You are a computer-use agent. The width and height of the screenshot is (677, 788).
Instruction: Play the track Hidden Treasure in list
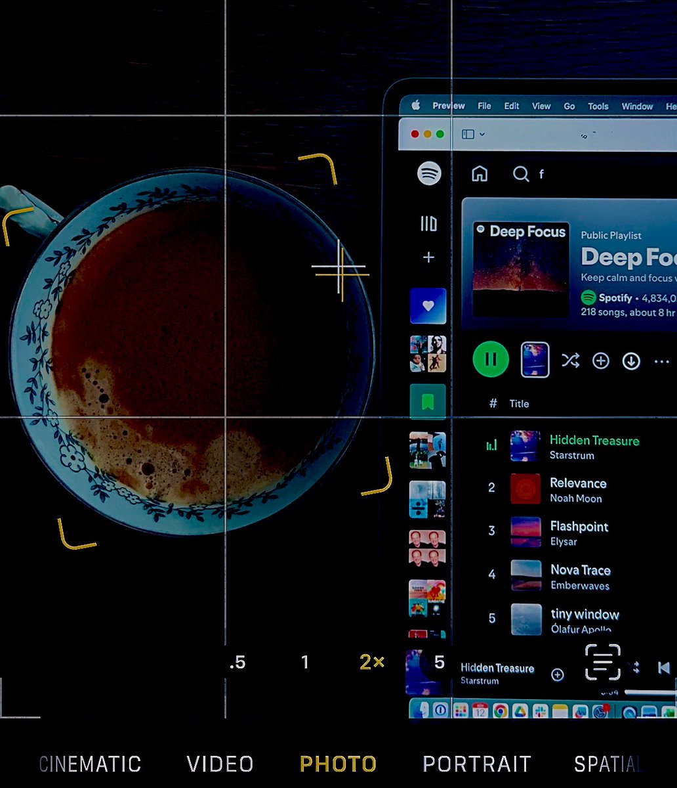tap(594, 440)
